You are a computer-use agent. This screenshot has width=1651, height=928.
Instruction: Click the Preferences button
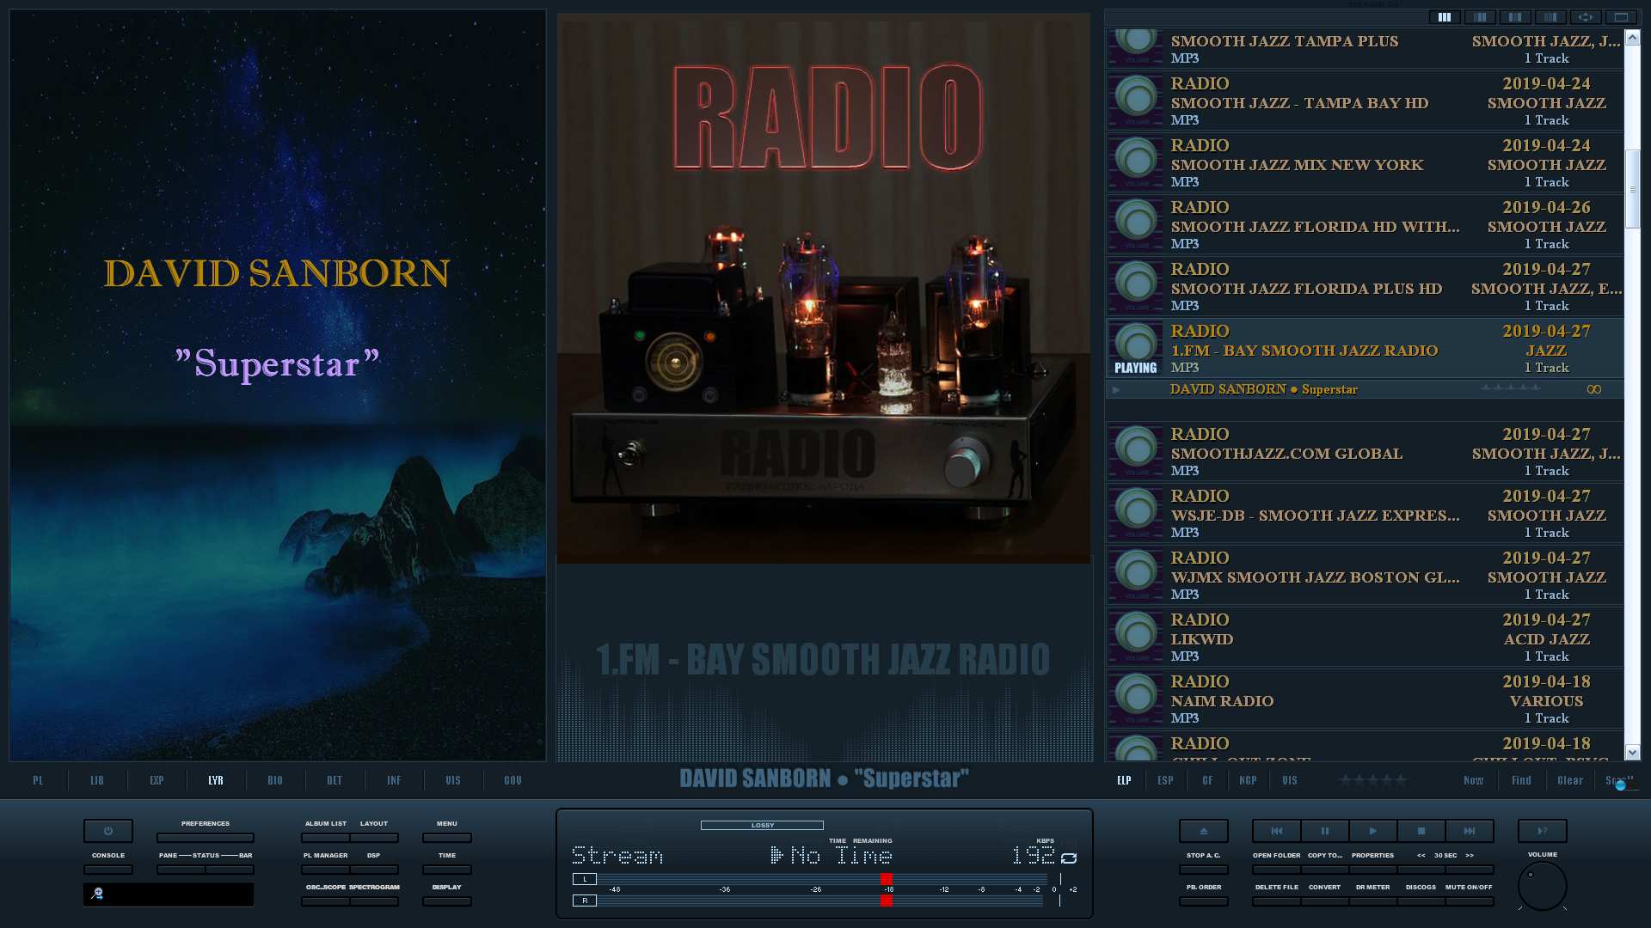coord(205,837)
